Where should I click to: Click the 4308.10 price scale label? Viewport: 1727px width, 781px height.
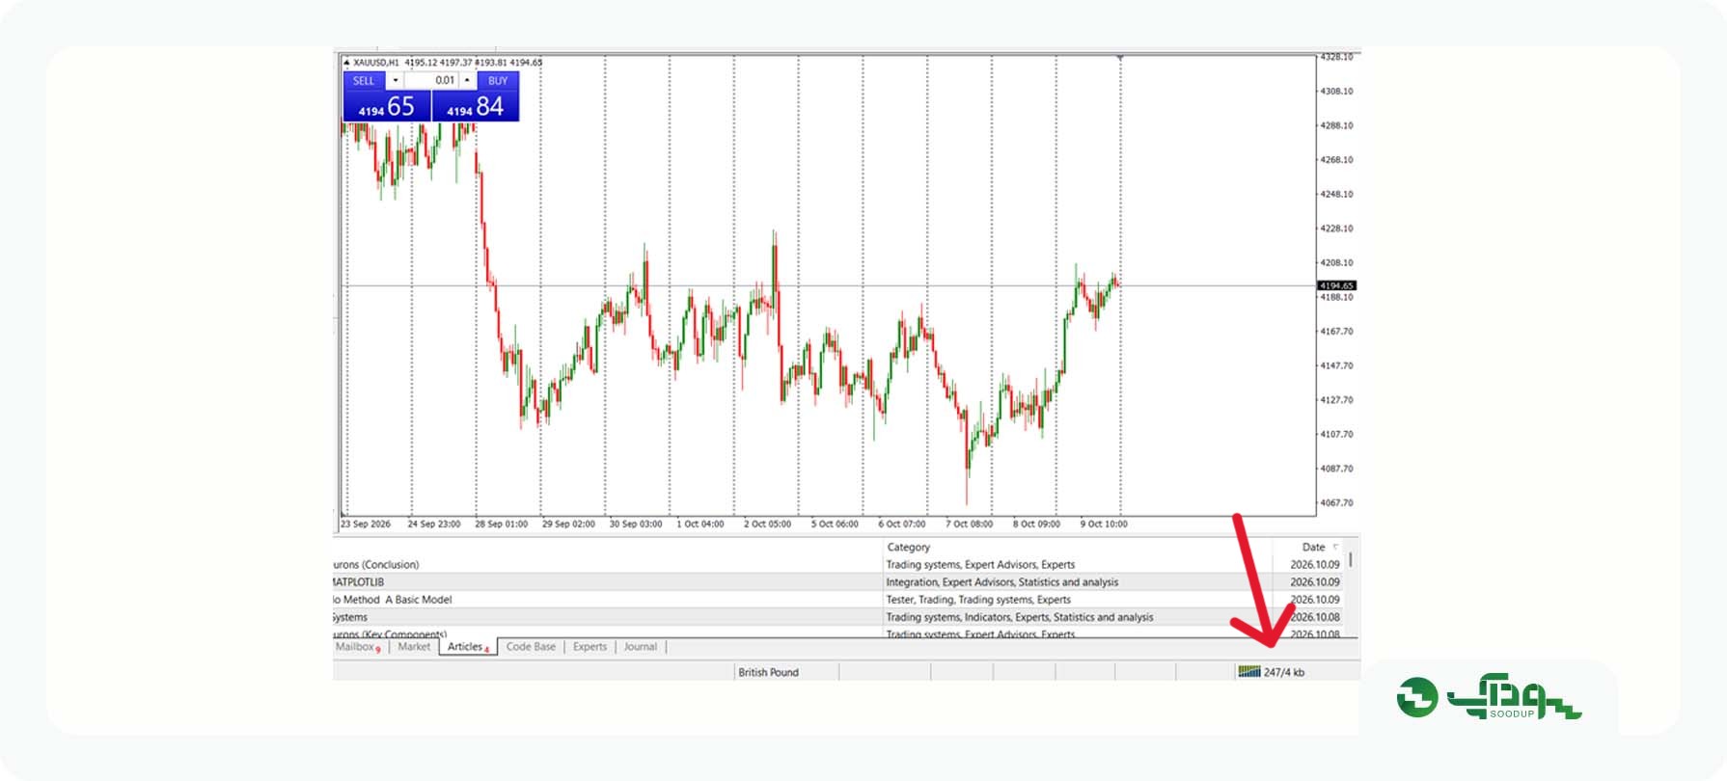click(1336, 92)
